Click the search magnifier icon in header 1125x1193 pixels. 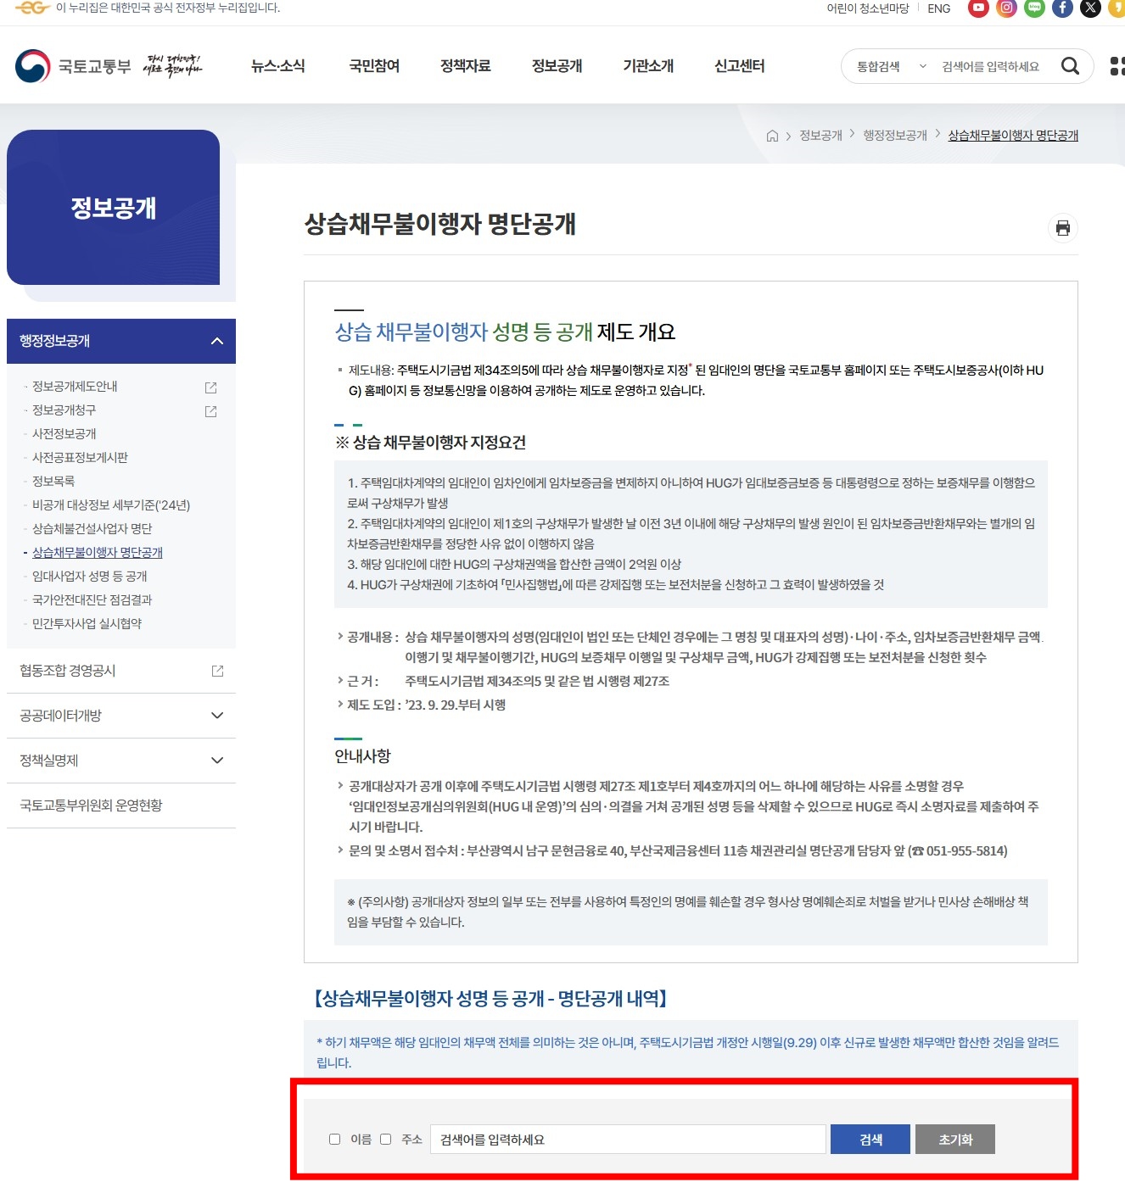coord(1070,66)
